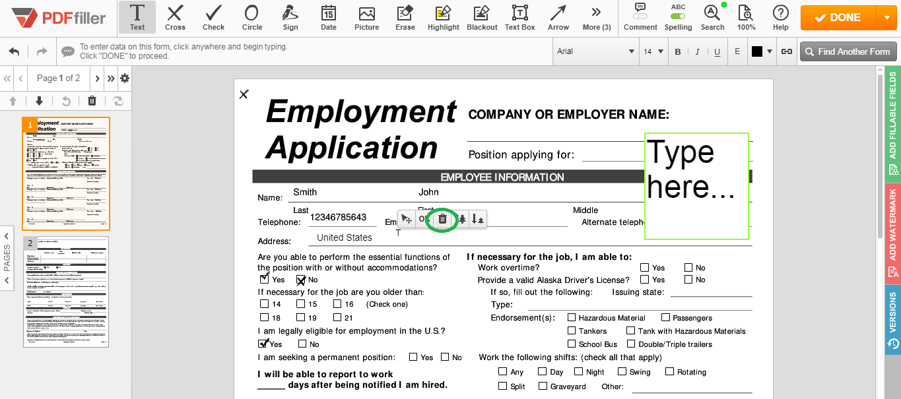Collapse the PAGES side panel handle
Image resolution: width=901 pixels, height=399 pixels.
coord(7,258)
